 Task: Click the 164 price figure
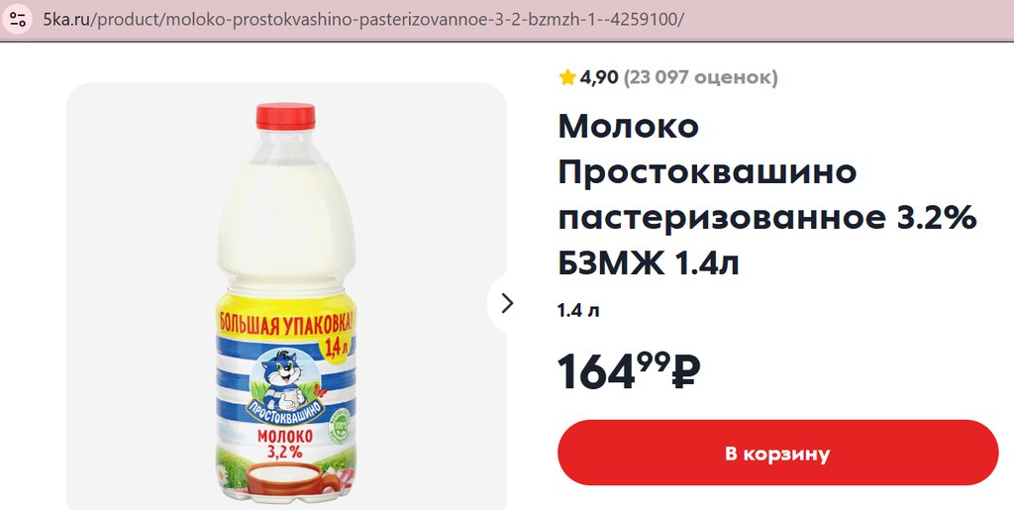coord(596,372)
